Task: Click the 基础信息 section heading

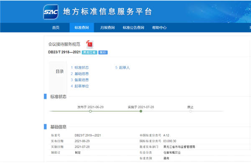Action: point(58,127)
